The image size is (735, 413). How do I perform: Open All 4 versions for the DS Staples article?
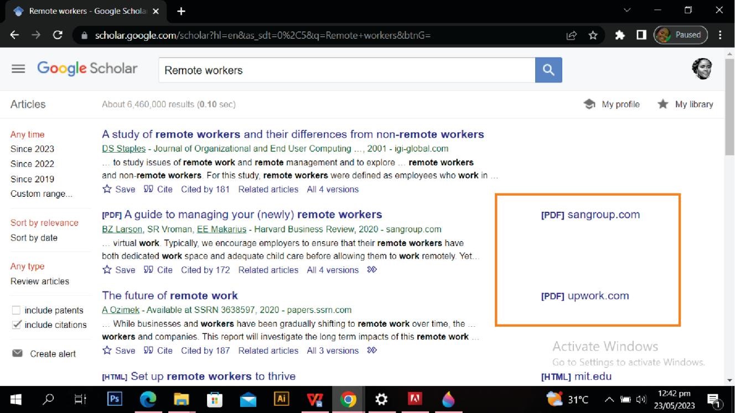click(x=333, y=189)
